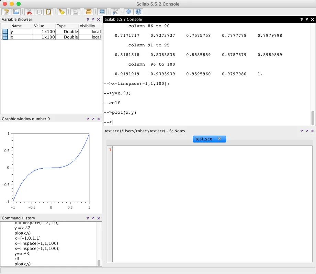Clear the console with the broom icon
316x274 pixels.
(x=62, y=12)
